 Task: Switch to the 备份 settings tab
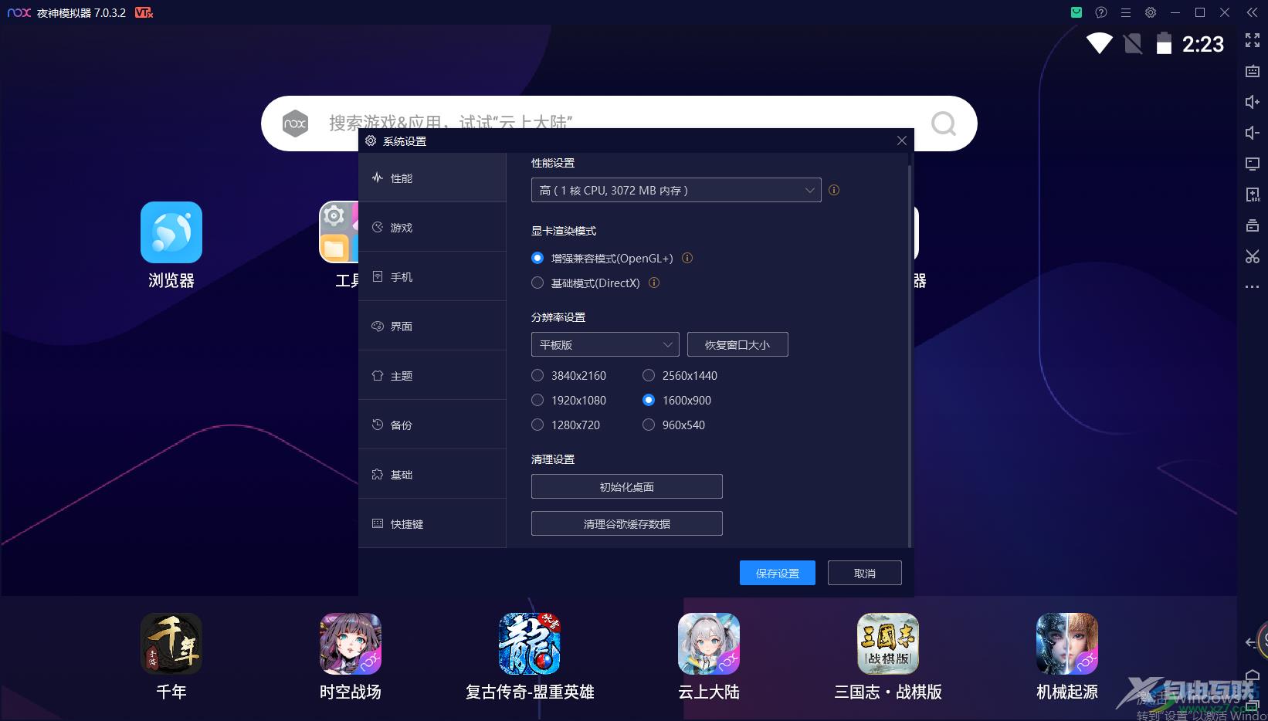point(432,425)
